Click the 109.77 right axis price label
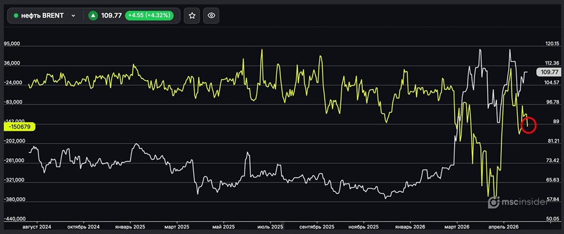Image resolution: width=564 pixels, height=234 pixels. (549, 72)
